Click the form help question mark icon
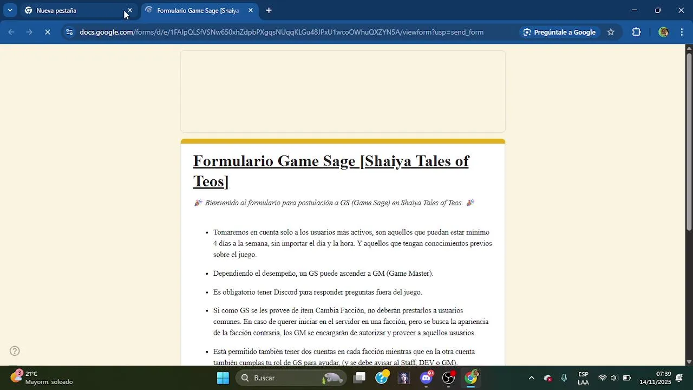Screen dimensions: 693x390 [x=15, y=351]
